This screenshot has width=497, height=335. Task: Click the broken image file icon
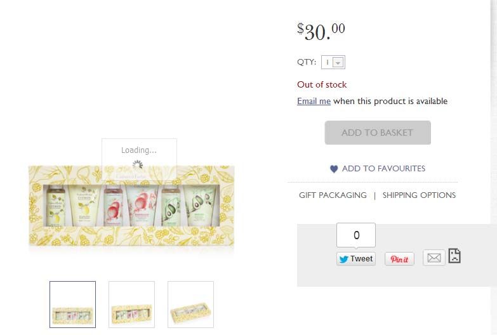tap(454, 256)
